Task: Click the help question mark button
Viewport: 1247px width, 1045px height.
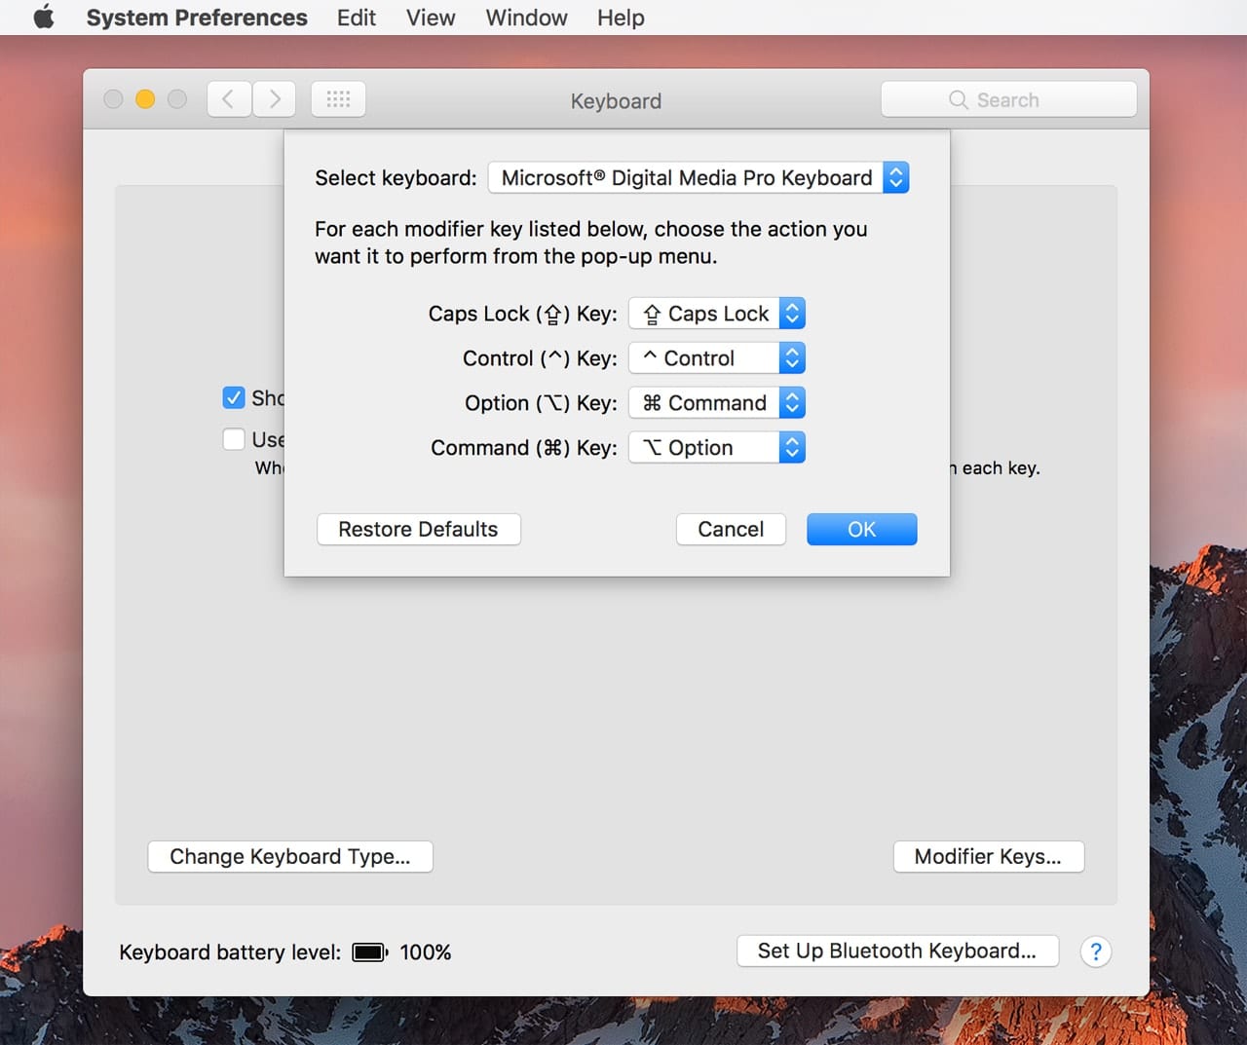Action: [x=1096, y=952]
